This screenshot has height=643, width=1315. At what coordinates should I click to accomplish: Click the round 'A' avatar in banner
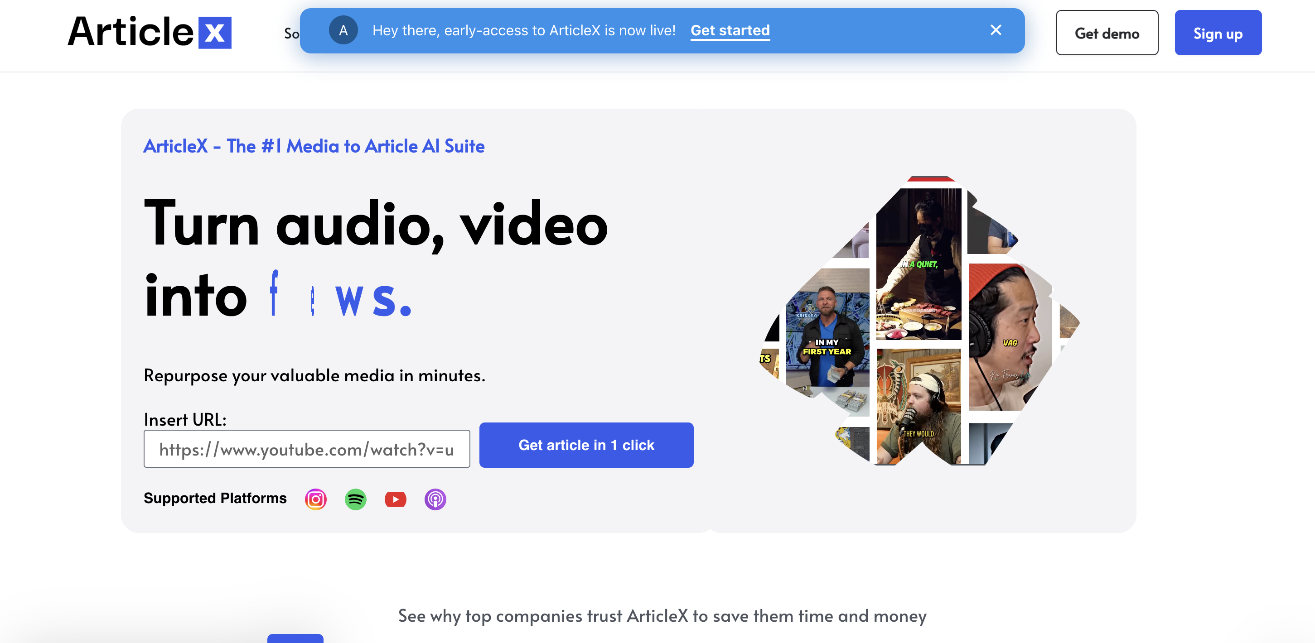pyautogui.click(x=343, y=30)
